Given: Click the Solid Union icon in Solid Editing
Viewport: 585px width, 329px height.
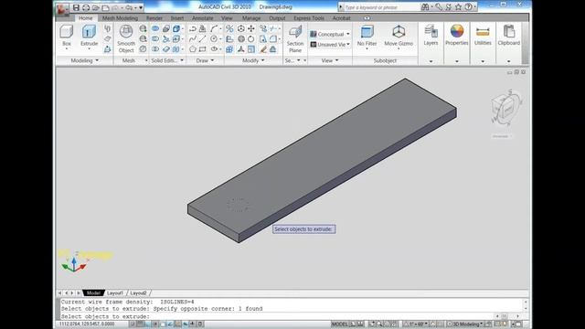Looking at the screenshot, I should coord(155,28).
